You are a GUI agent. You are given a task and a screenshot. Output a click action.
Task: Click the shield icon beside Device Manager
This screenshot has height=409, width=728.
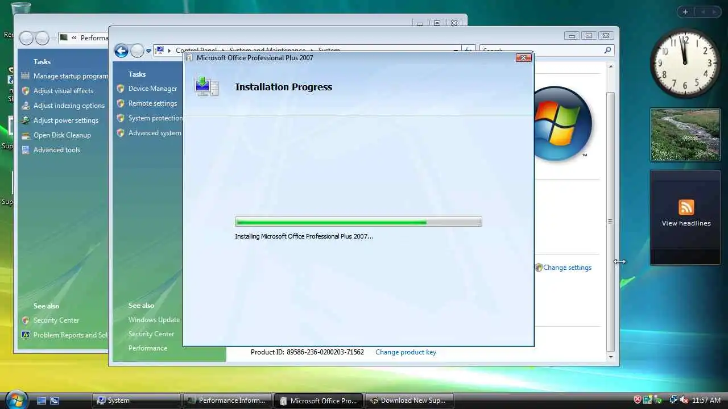point(121,89)
